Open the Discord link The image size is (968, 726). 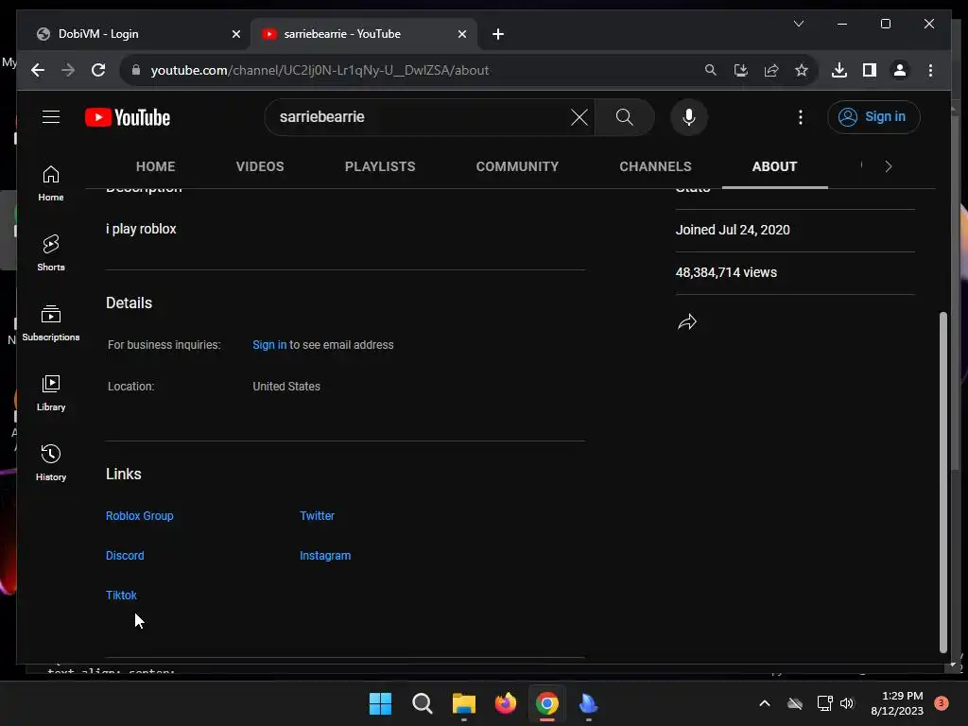pyautogui.click(x=125, y=555)
